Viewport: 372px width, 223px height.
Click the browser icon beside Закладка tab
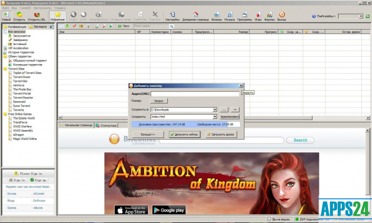(51, 26)
